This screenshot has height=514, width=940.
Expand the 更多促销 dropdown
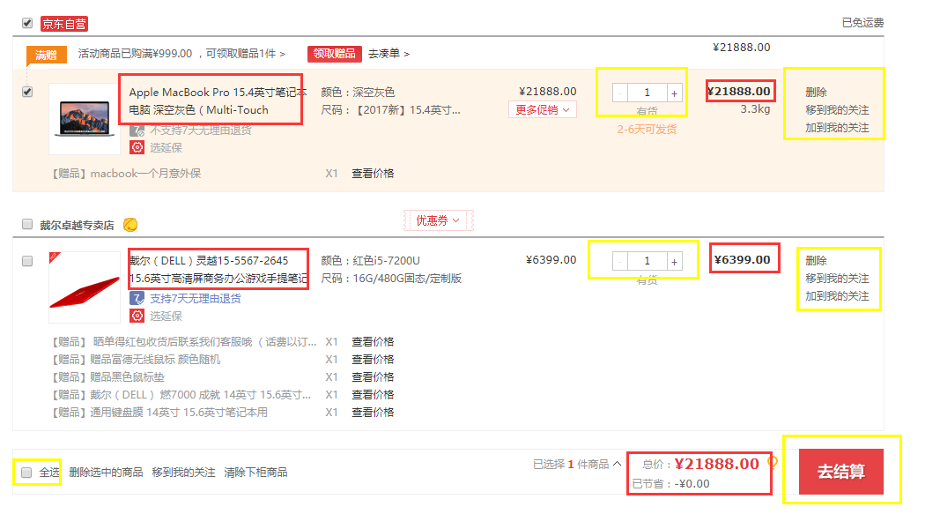point(542,110)
